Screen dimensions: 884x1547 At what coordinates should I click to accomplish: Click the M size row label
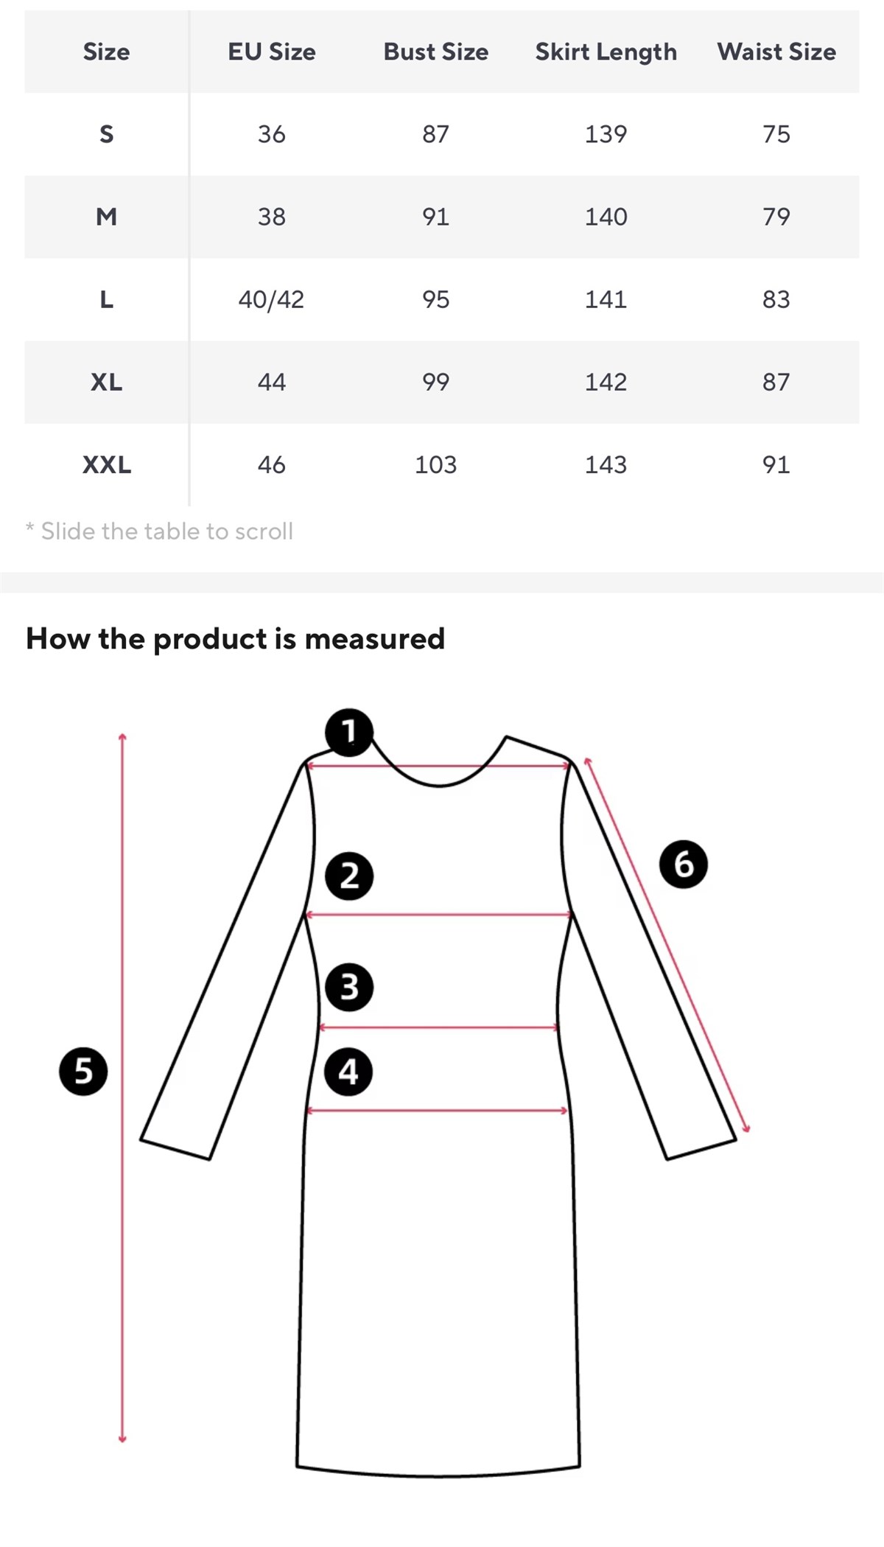click(106, 217)
